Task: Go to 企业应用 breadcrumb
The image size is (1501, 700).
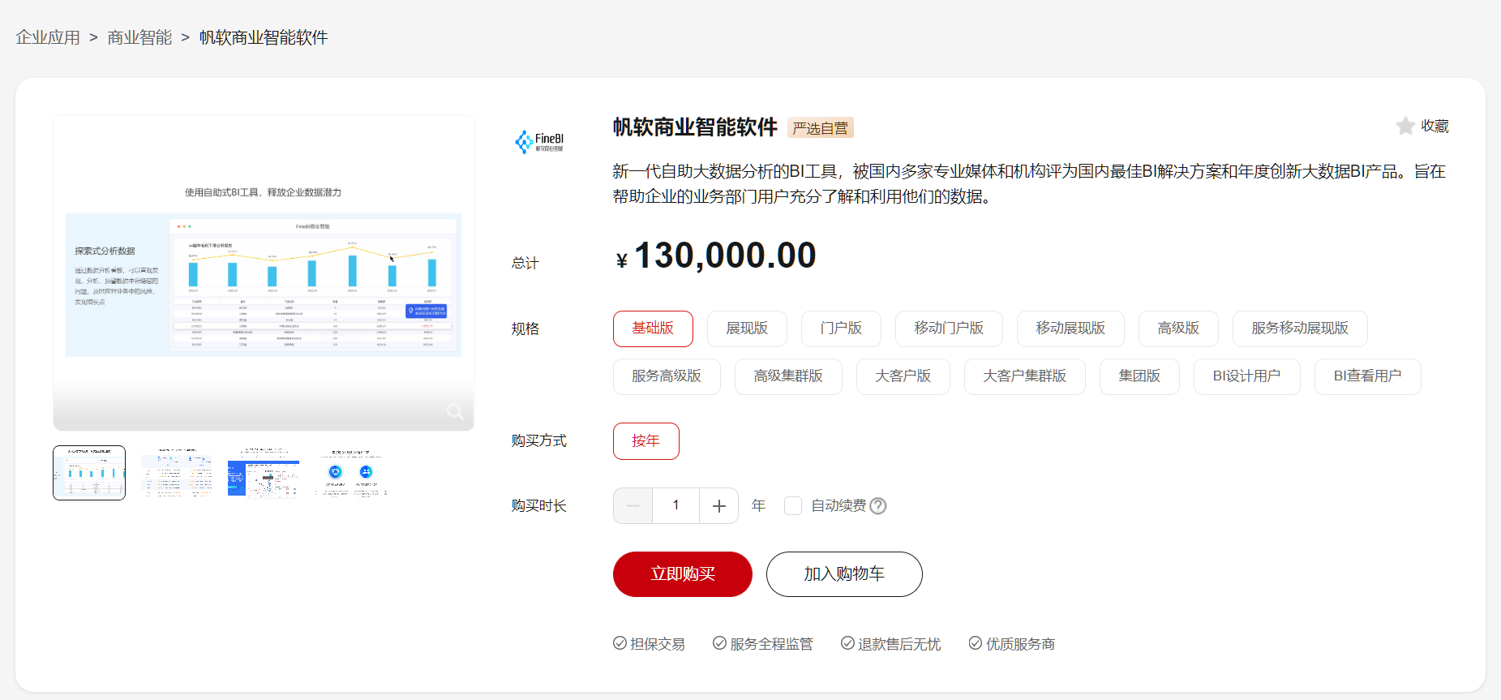Action: point(48,38)
